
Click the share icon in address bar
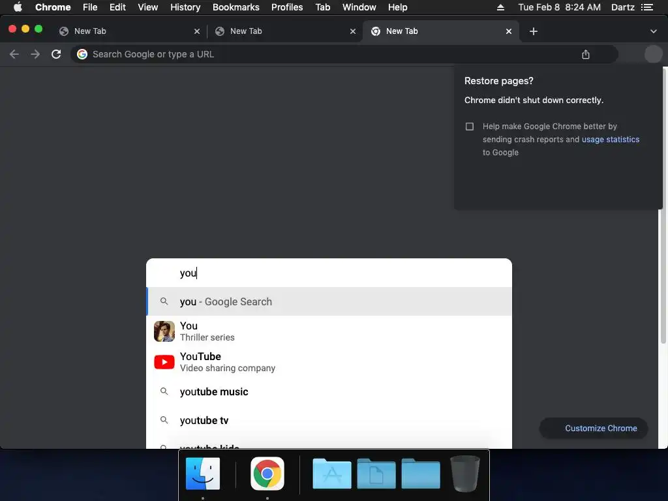(586, 54)
